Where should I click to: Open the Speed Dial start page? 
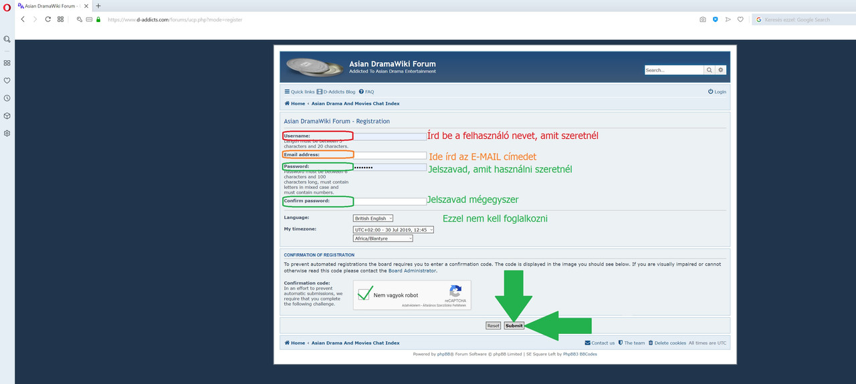60,19
